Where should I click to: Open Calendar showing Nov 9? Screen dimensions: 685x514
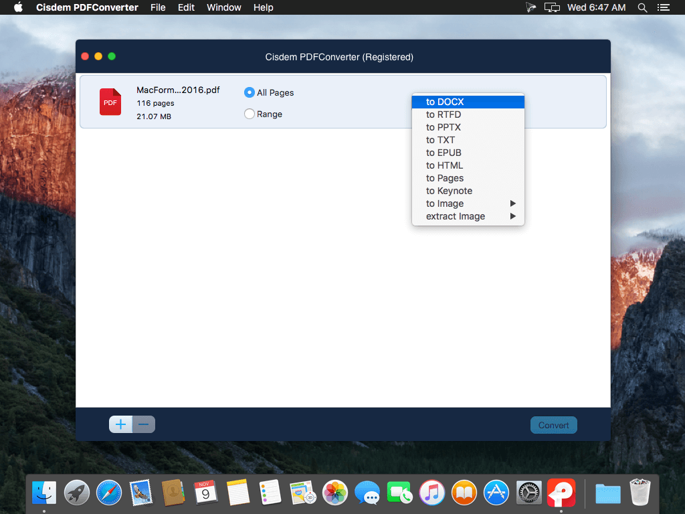205,493
